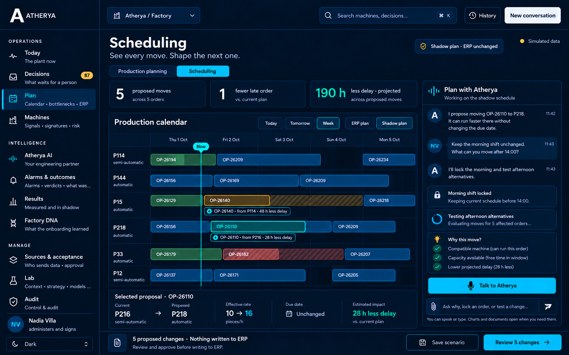
Task: Select the OP-26110 bar on P218
Action: [x=258, y=227]
